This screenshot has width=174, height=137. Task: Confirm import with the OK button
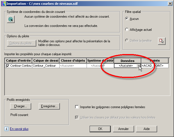pos(100,129)
